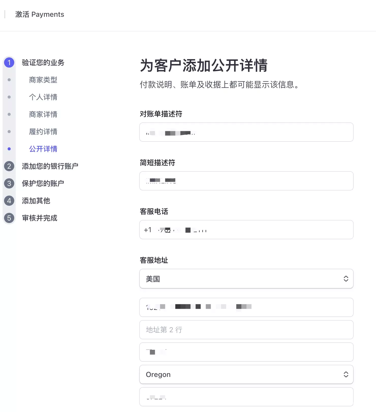Viewport: 376px width, 412px height.
Task: Jump to 审核并完成 step
Action: point(39,218)
